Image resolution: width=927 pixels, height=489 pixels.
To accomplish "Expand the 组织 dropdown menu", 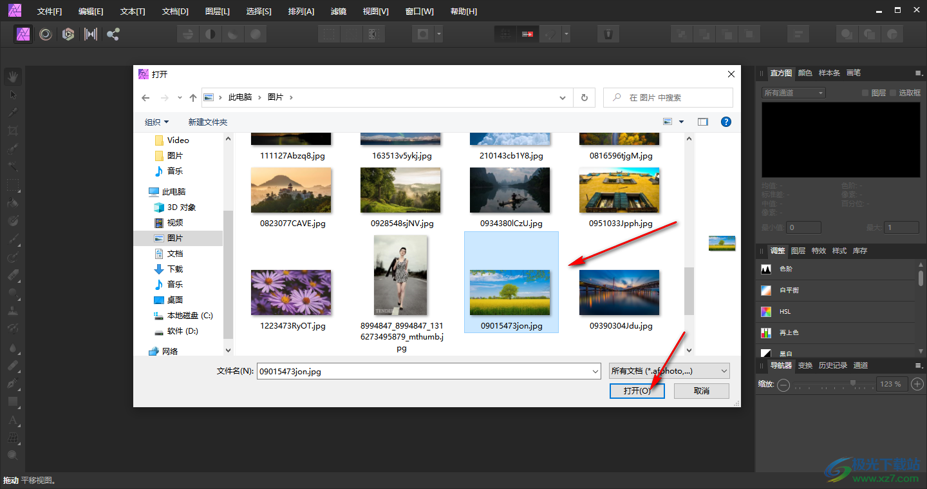I will click(x=156, y=122).
